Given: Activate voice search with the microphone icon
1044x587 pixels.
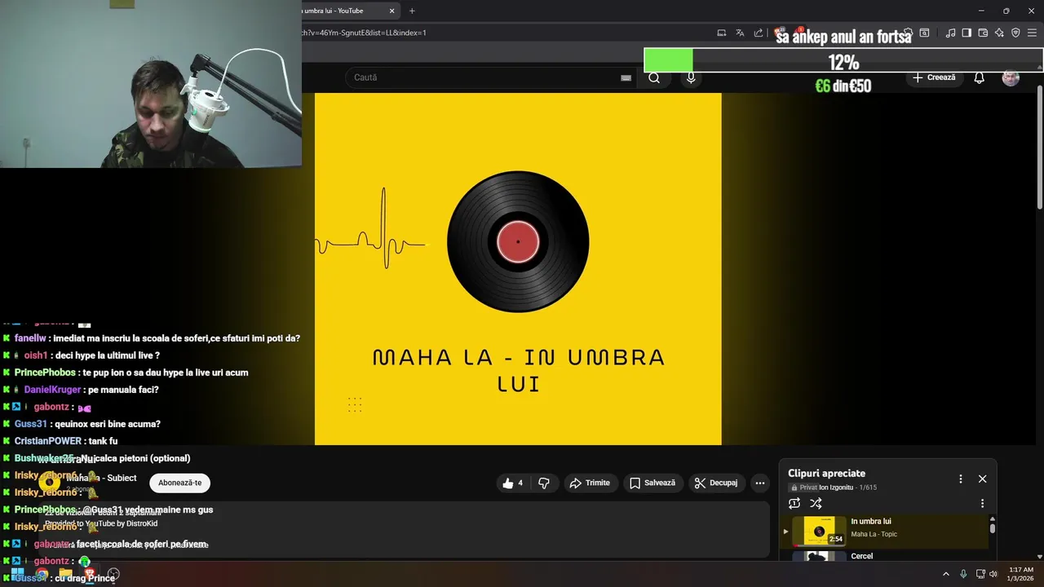Looking at the screenshot, I should click(691, 77).
